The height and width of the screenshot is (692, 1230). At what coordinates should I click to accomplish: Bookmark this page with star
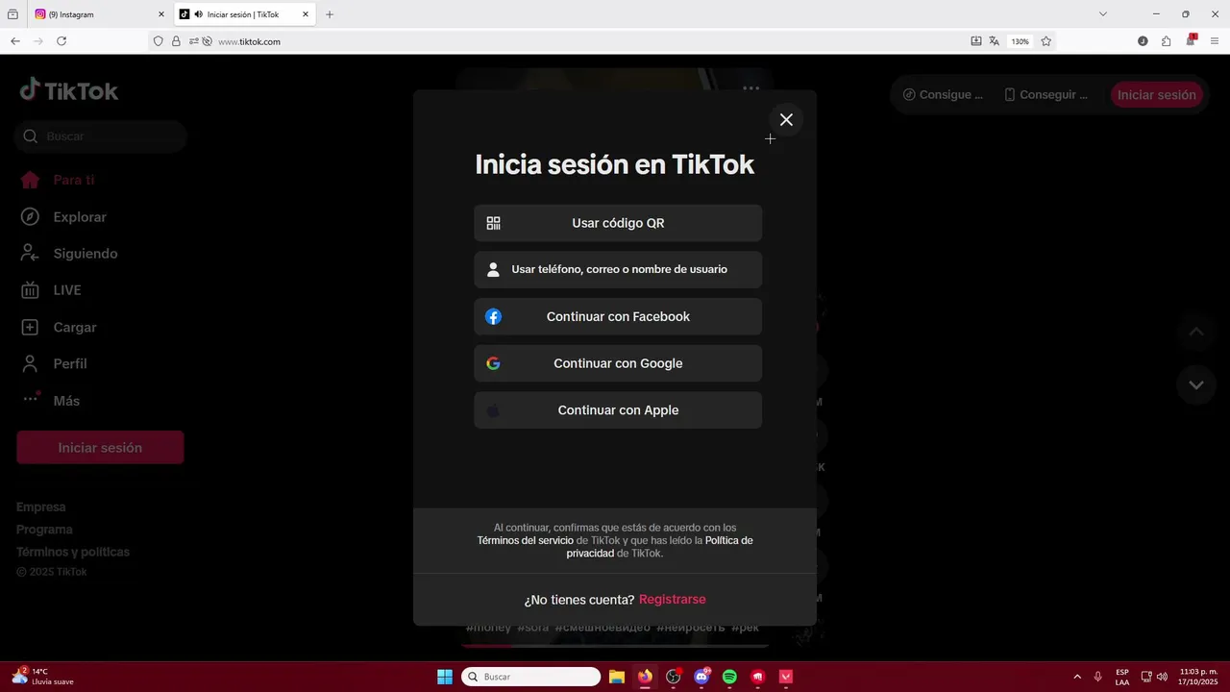point(1046,41)
